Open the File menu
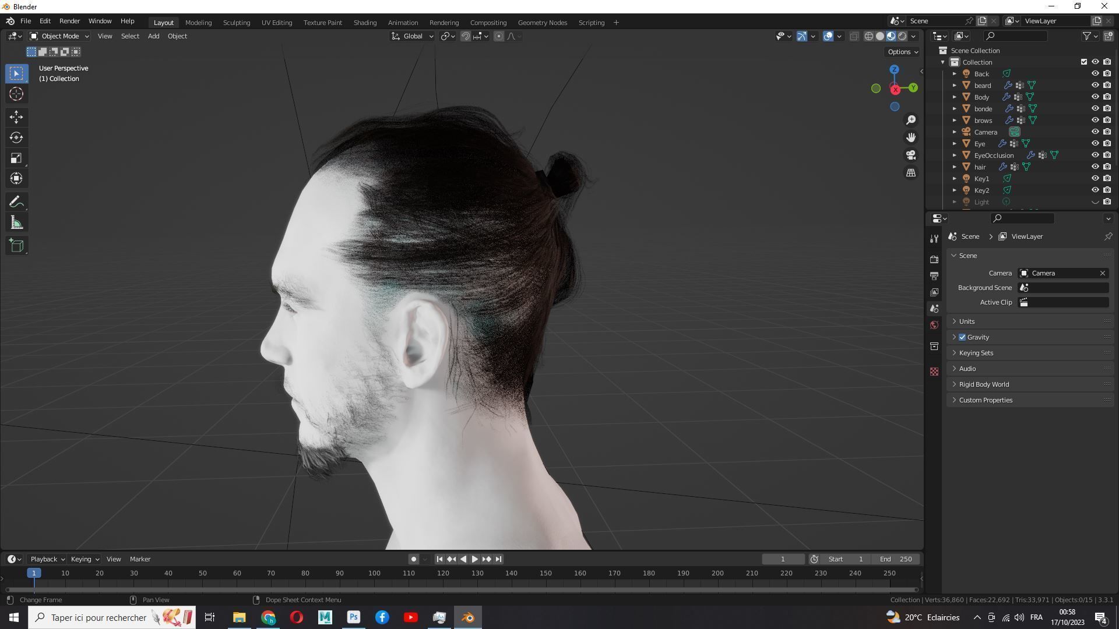Viewport: 1119px width, 629px height. pyautogui.click(x=26, y=21)
